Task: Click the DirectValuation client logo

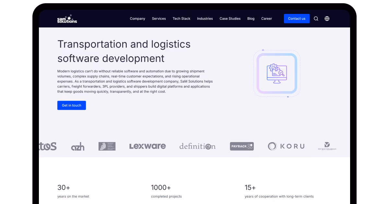Action: click(327, 146)
